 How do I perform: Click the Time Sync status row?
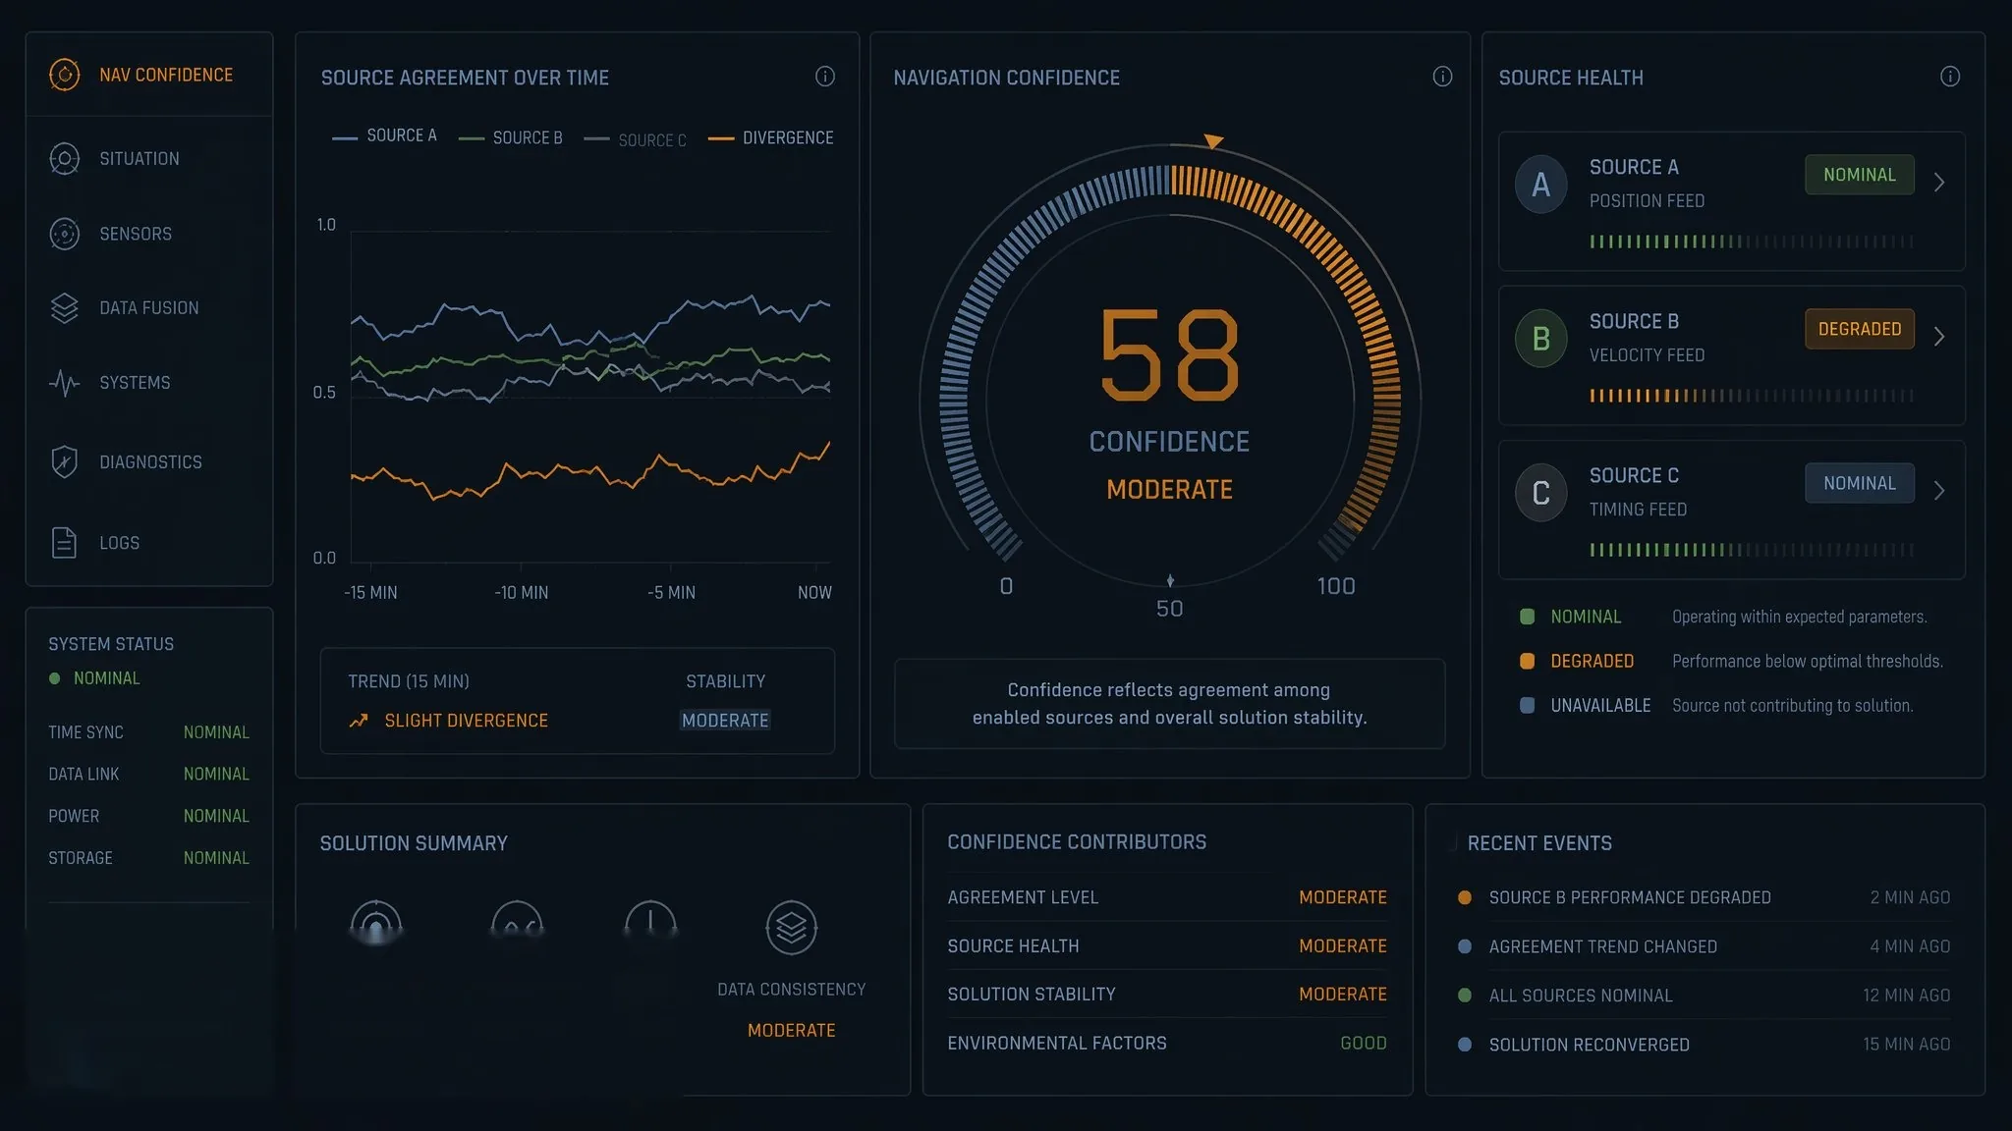pyautogui.click(x=148, y=732)
